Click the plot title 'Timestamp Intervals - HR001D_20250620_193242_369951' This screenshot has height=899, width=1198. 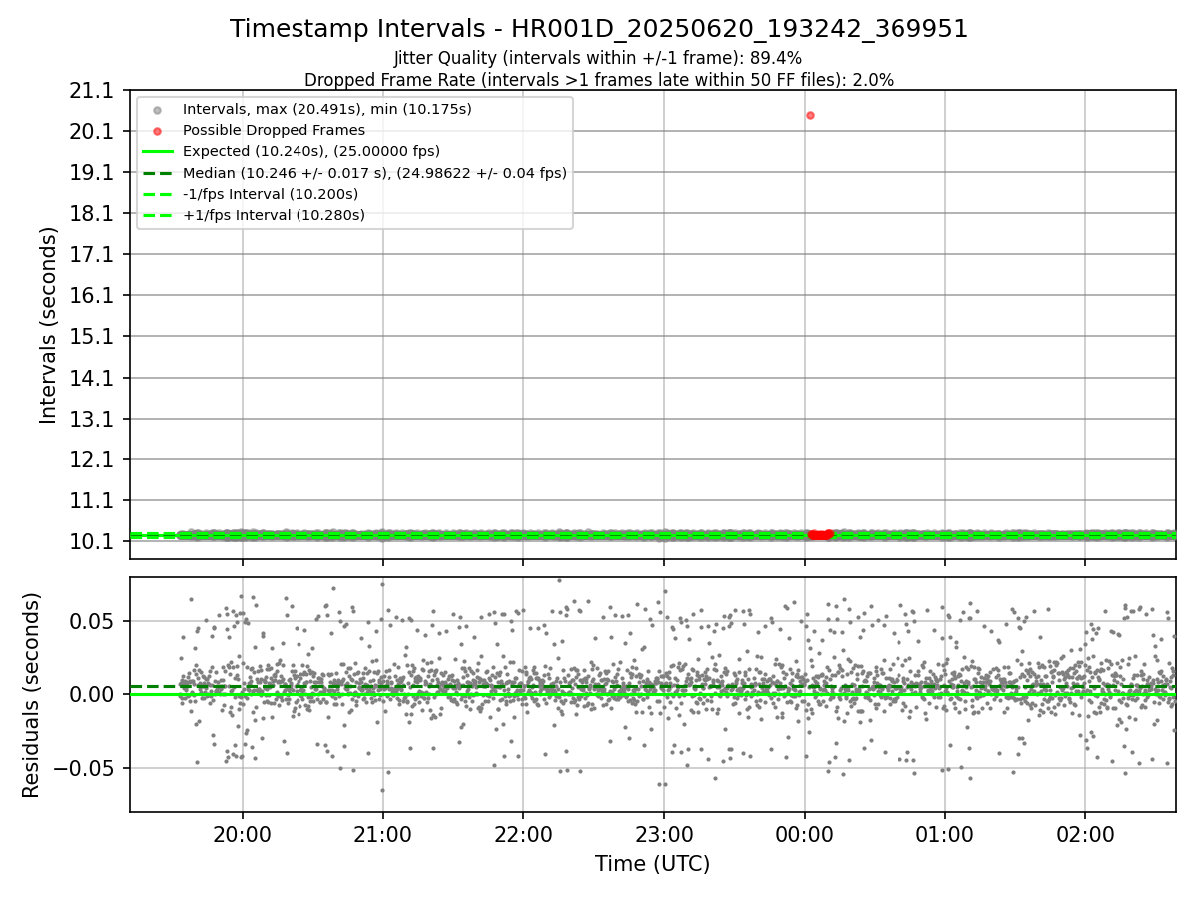click(x=599, y=29)
